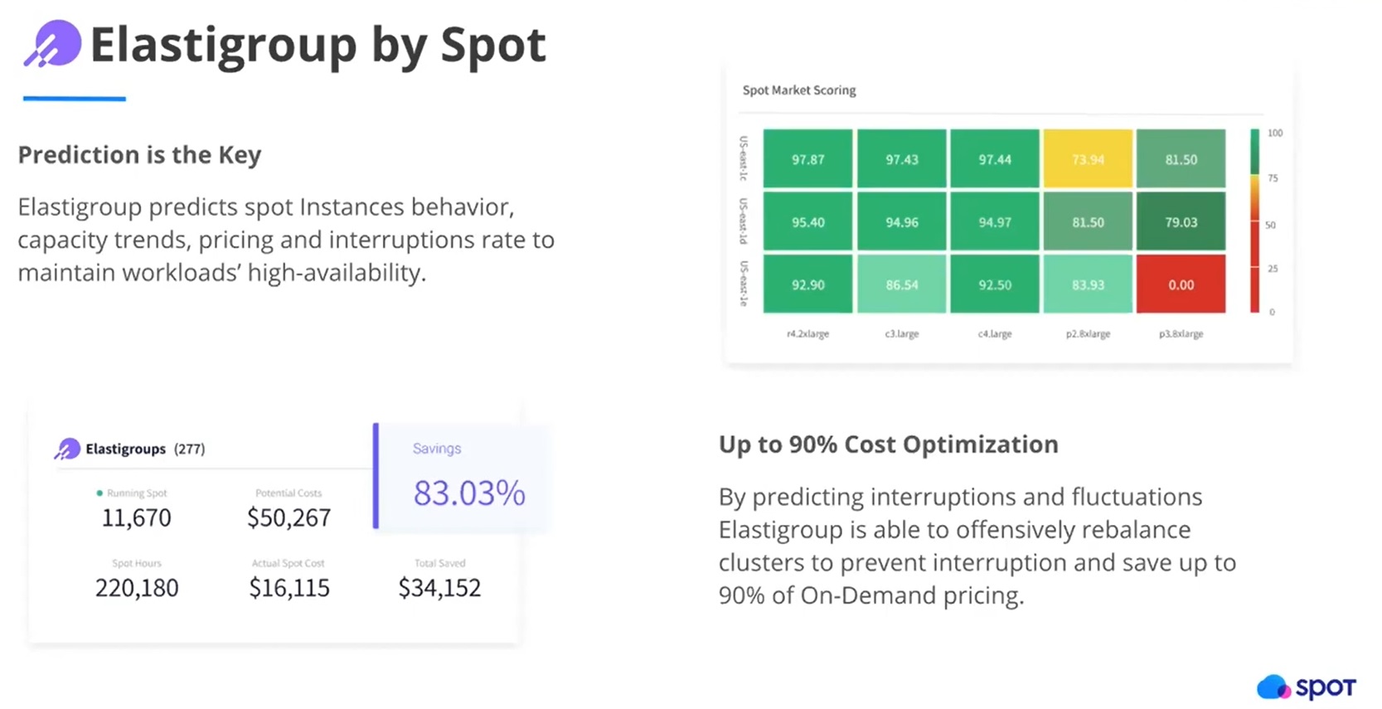Click the Actual Spot Cost $16,115 value

(289, 587)
